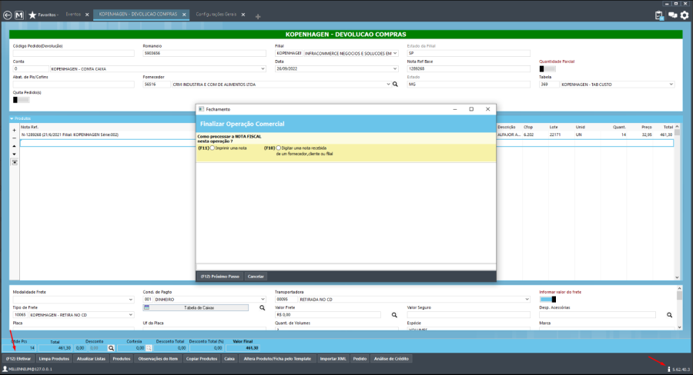Click magnifier beside Valor Frete field
The width and height of the screenshot is (693, 375).
394,315
